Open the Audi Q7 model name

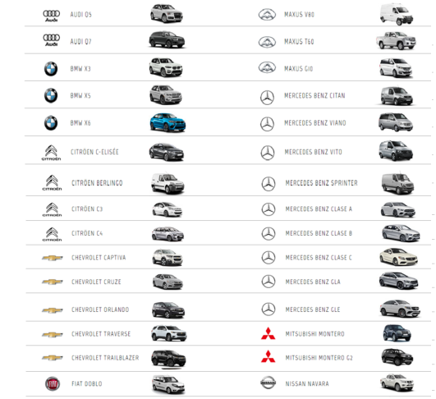pyautogui.click(x=80, y=42)
